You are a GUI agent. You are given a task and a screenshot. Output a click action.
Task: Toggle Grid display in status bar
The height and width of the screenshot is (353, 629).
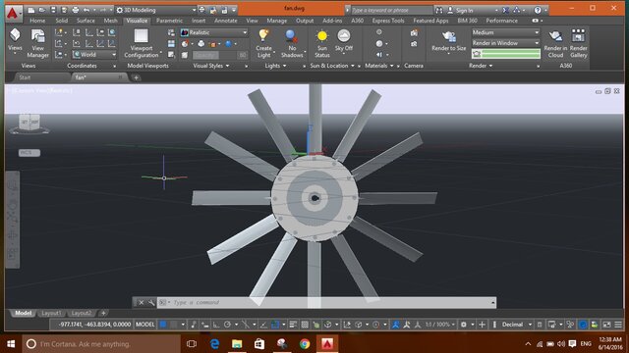163,325
